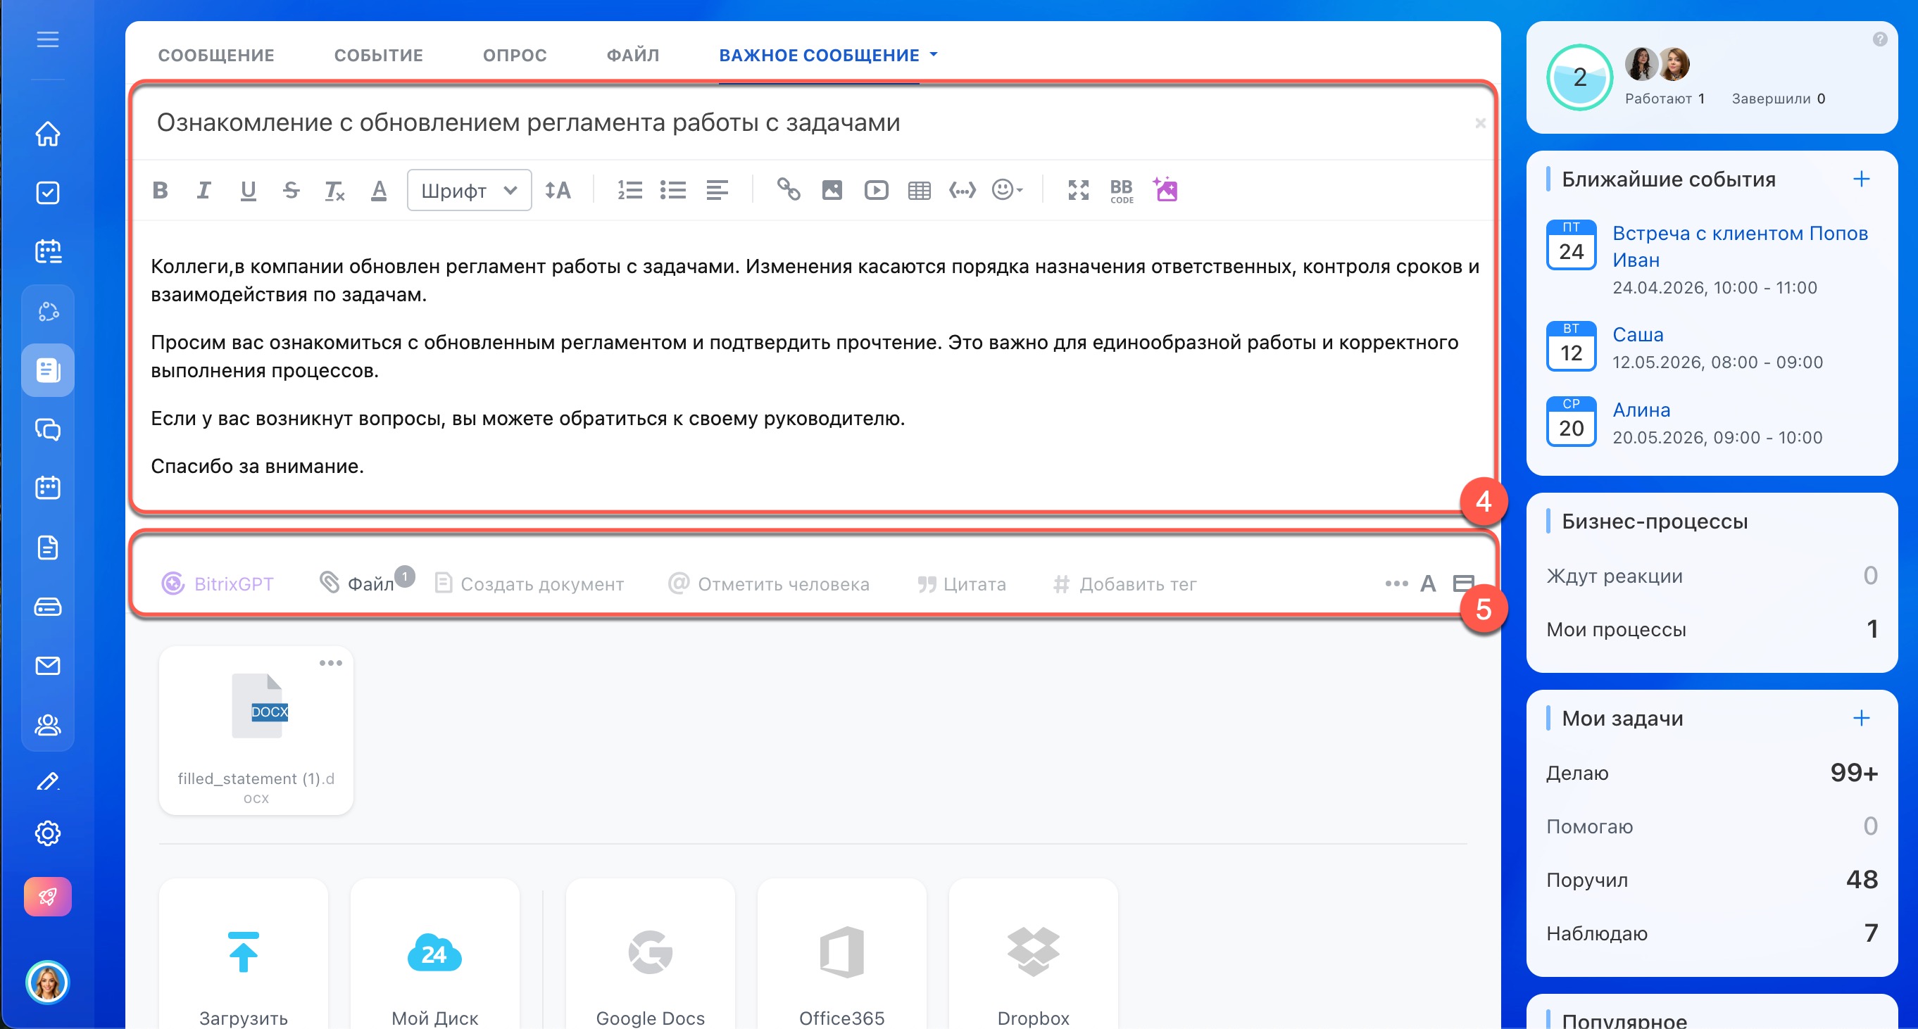Expand the Важное сообщение tab arrow

tap(934, 55)
